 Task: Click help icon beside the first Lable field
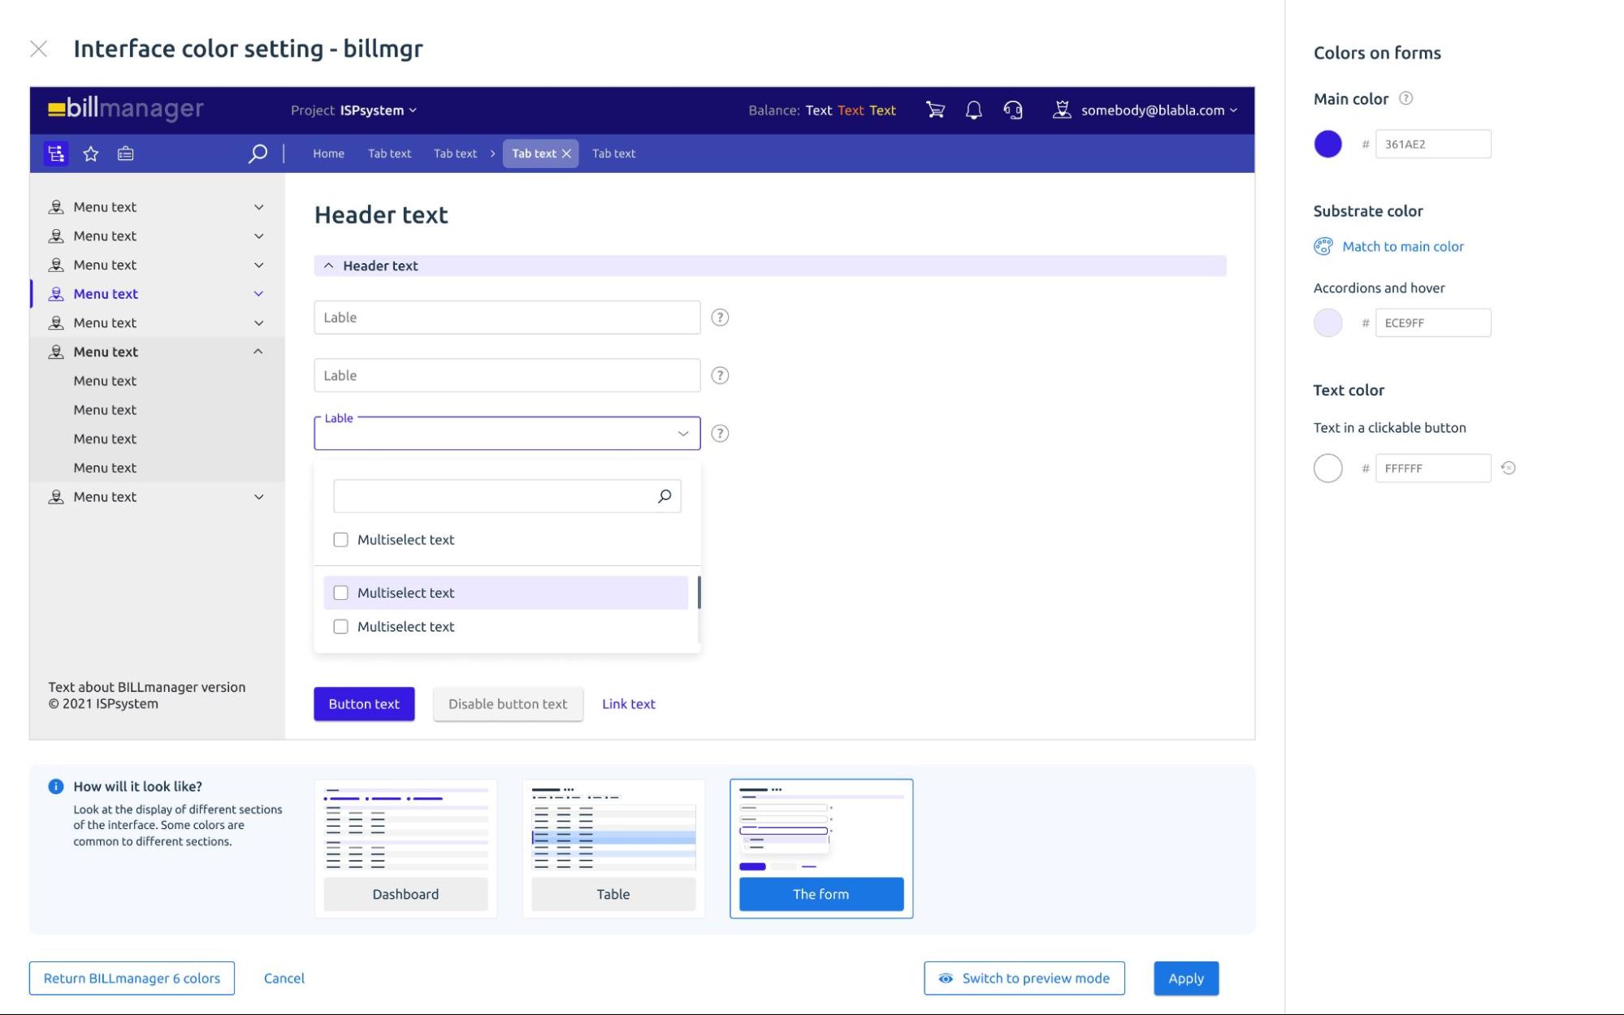720,317
